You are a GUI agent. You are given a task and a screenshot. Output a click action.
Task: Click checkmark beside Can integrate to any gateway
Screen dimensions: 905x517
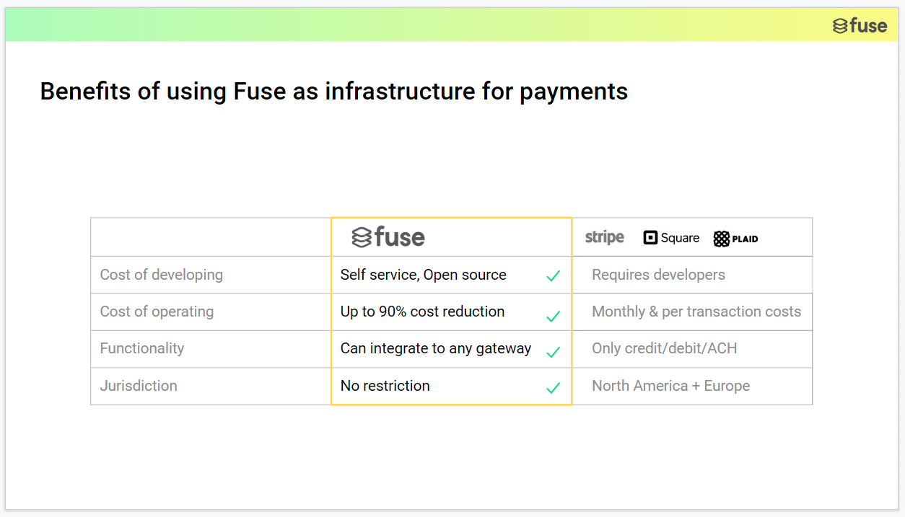(553, 353)
